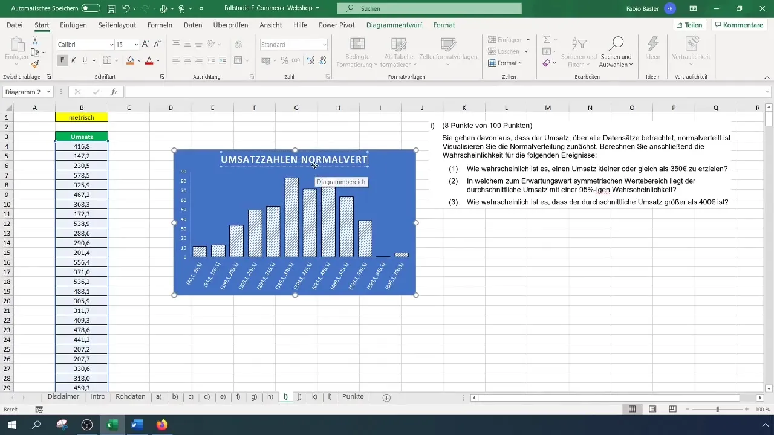Click the Bold F button
The image size is (774, 435).
62,60
